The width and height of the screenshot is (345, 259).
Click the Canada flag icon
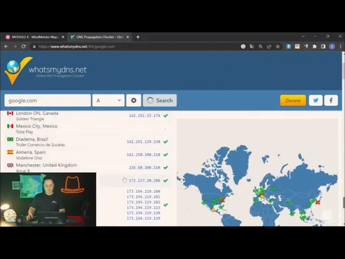[x=10, y=113]
